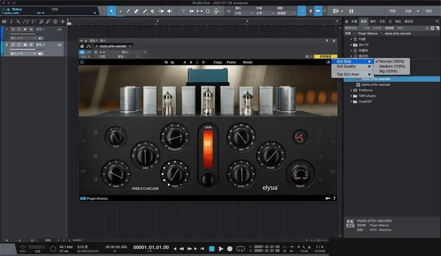Click the key license icon in the plugin footer

pyautogui.click(x=328, y=198)
